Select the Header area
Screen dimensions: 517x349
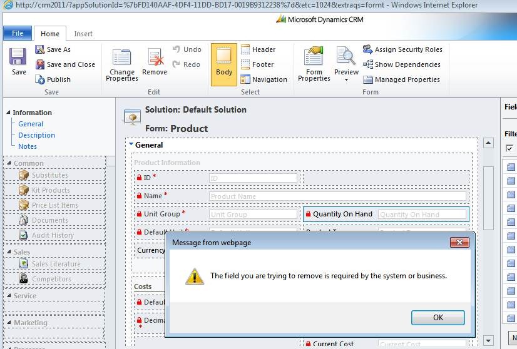coord(258,49)
